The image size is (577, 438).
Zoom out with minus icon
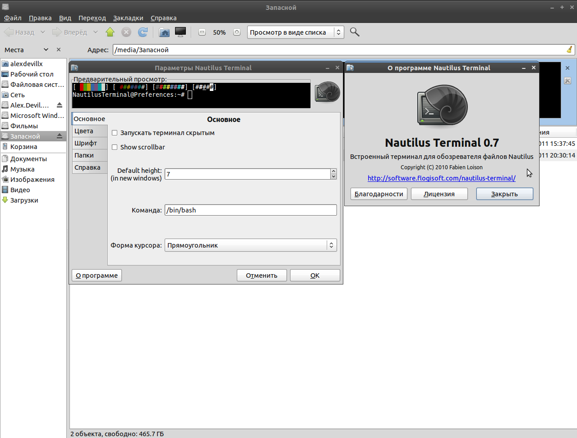point(202,32)
